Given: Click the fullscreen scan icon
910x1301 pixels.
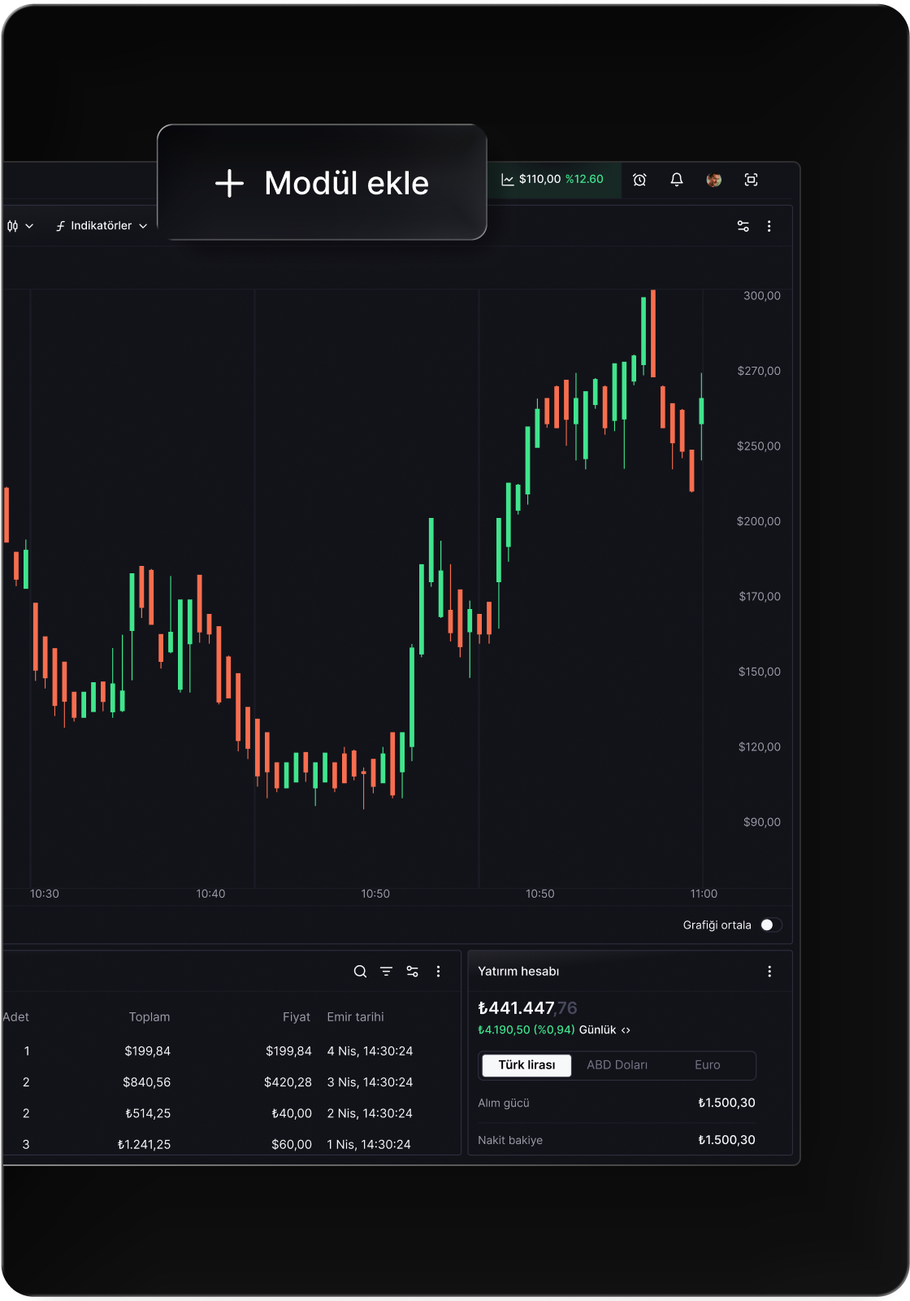Looking at the screenshot, I should (751, 180).
